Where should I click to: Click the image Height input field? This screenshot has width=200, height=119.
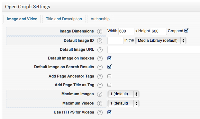159,31
